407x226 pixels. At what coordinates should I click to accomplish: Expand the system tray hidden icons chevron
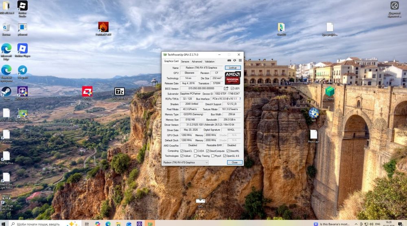356,224
